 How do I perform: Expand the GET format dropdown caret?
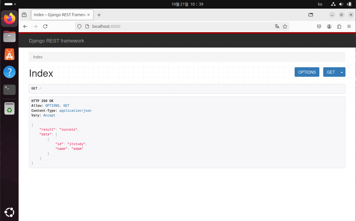[x=342, y=72]
